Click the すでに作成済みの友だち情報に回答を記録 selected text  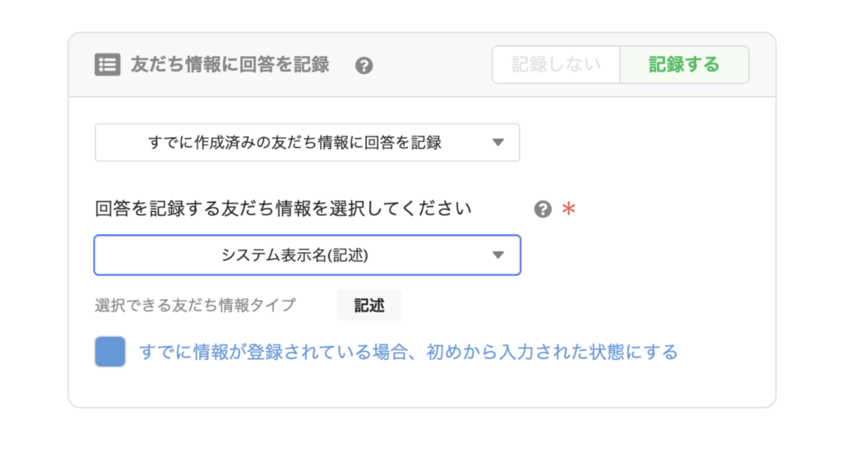click(295, 142)
